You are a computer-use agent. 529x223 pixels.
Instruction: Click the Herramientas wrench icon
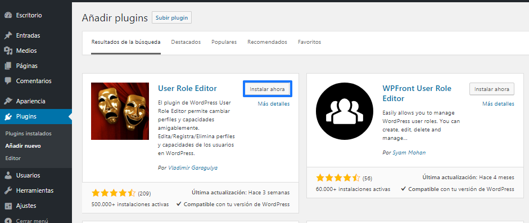(8, 190)
